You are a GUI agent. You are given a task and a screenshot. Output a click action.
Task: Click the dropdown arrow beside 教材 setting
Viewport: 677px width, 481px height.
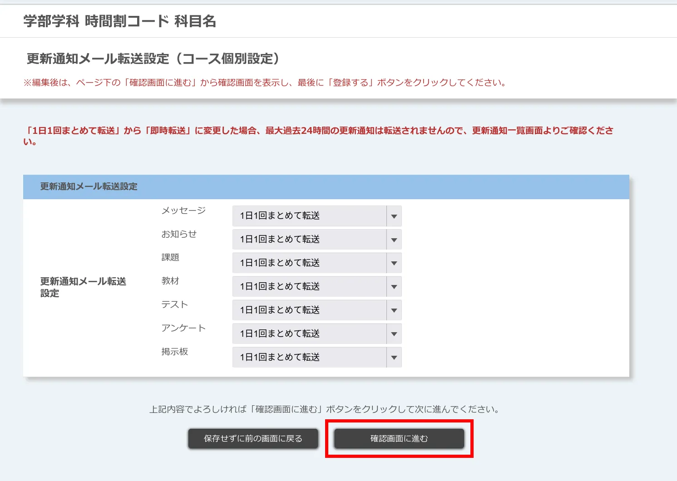click(394, 286)
